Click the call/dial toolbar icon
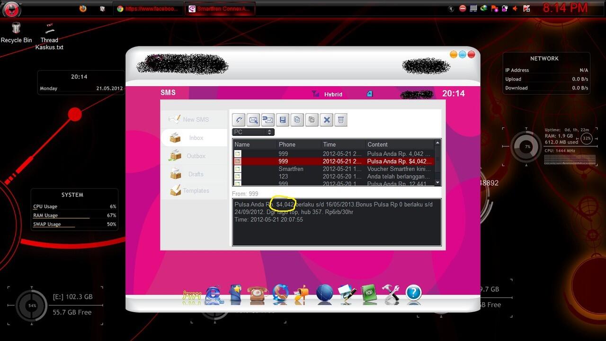Image resolution: width=606 pixels, height=341 pixels. 239,120
